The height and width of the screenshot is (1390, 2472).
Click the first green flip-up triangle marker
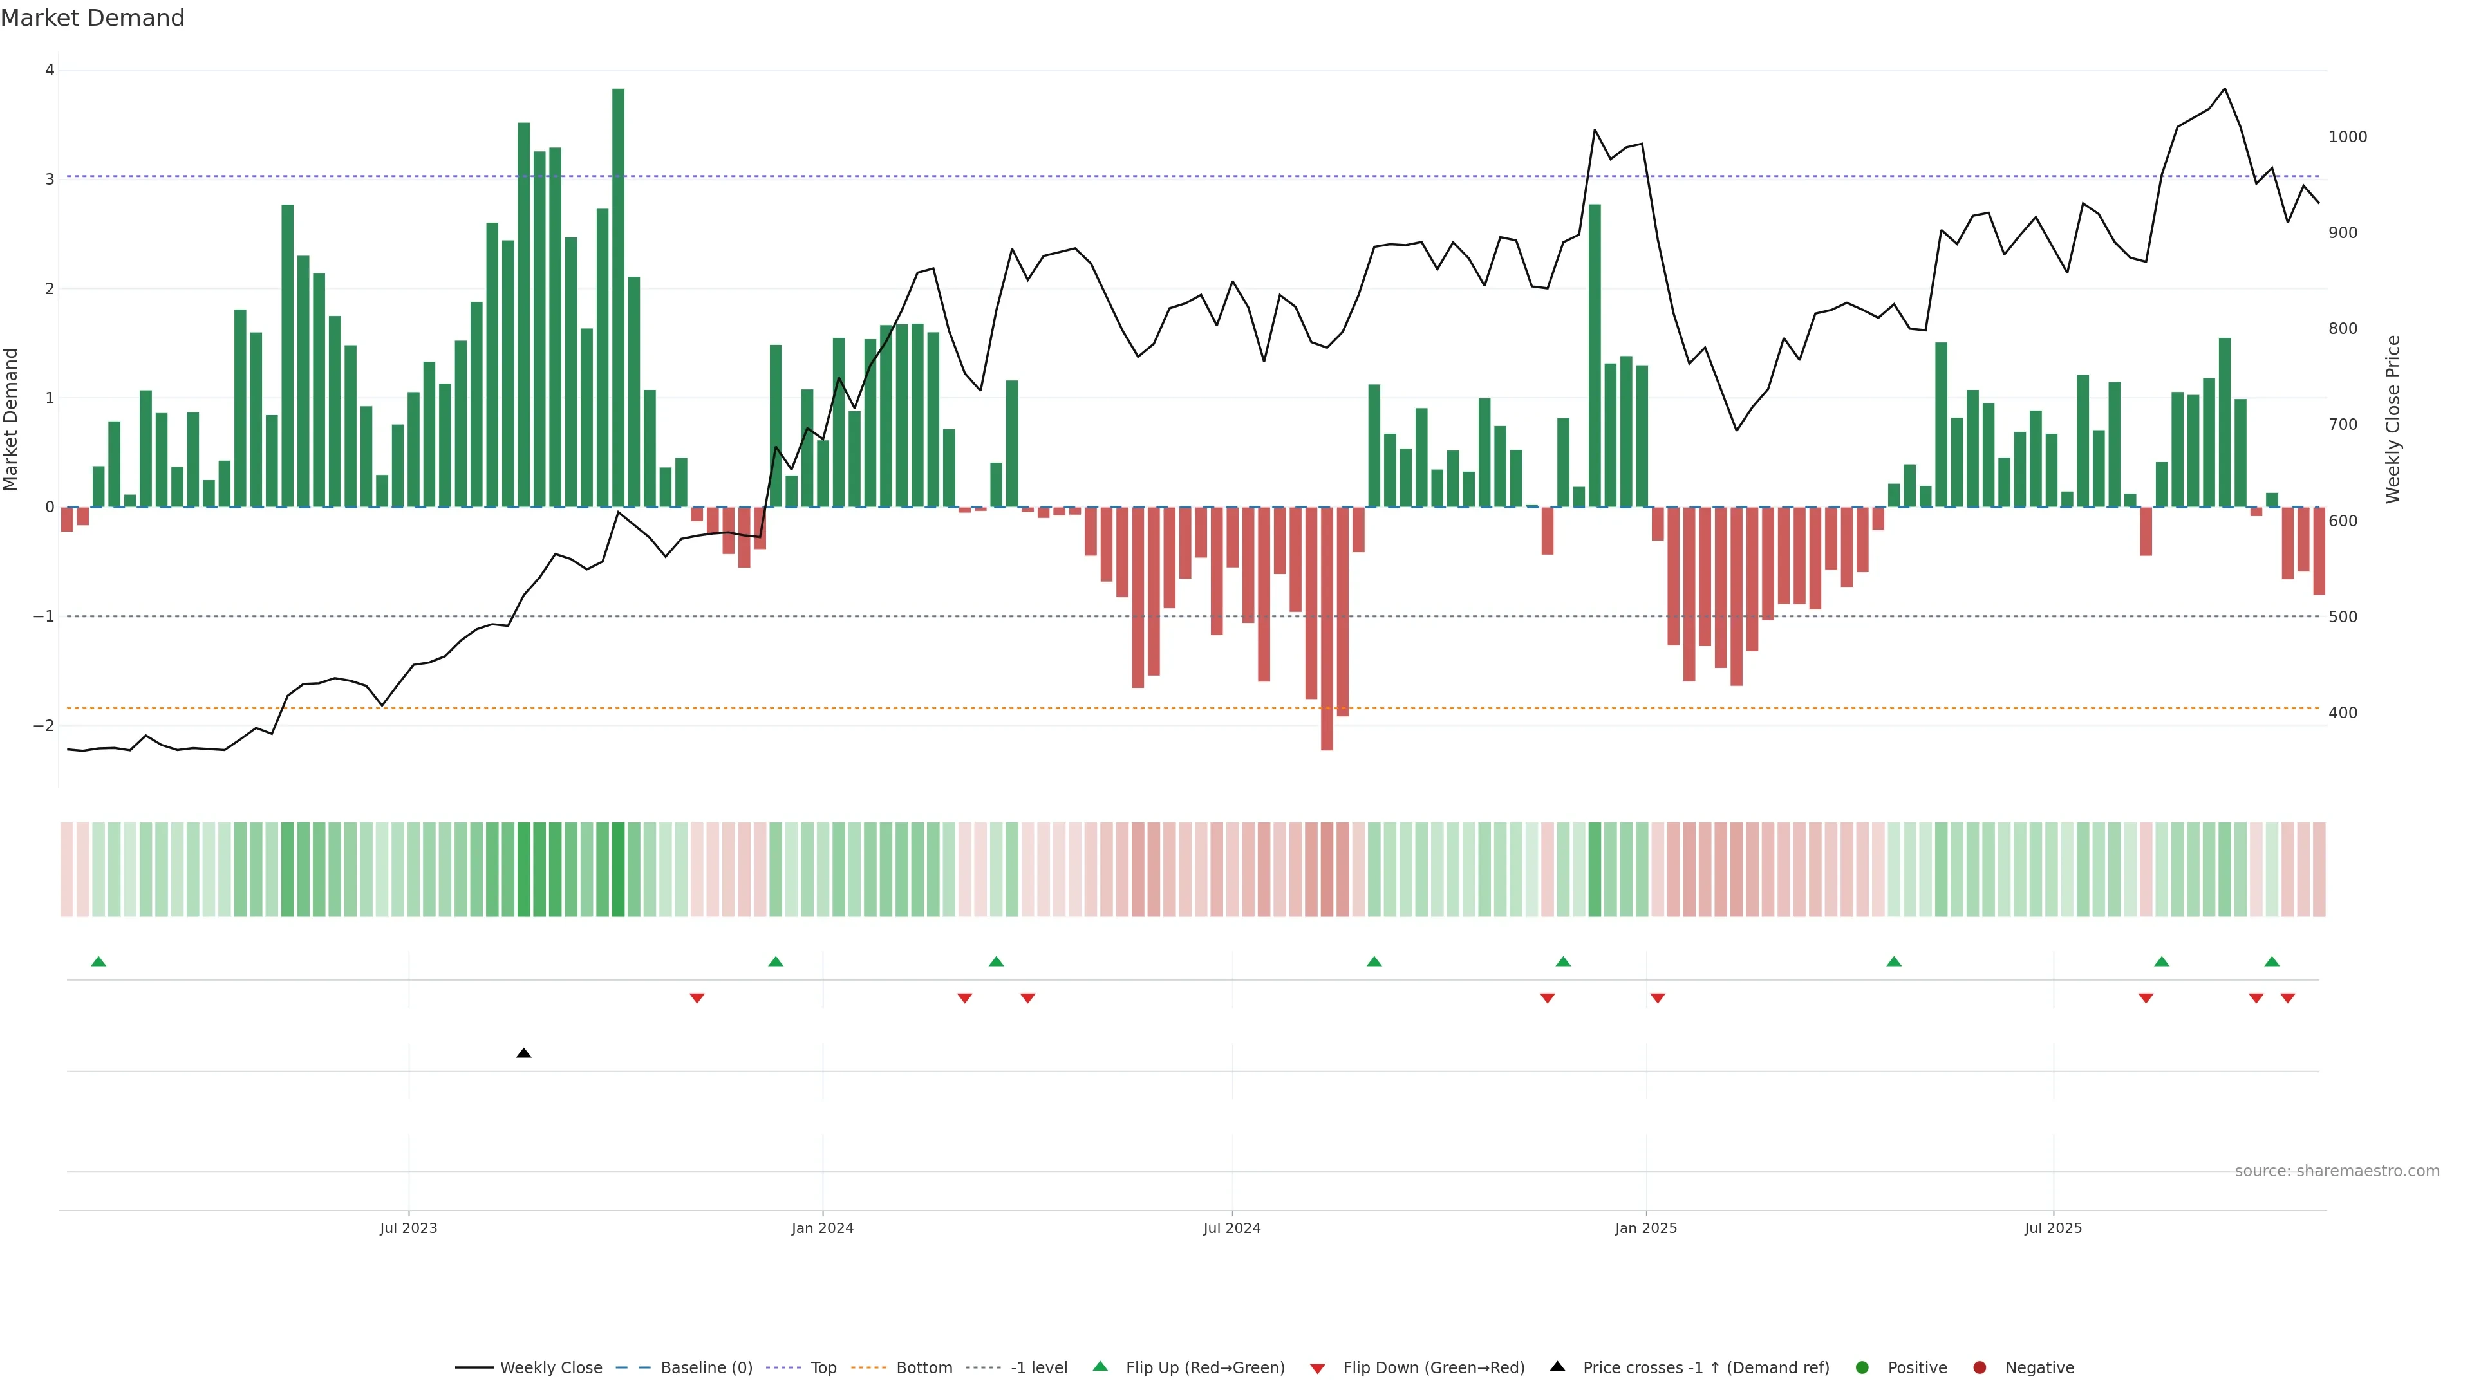click(x=98, y=961)
